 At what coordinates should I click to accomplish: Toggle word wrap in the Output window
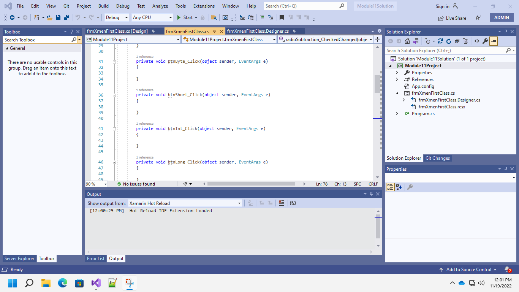(293, 203)
